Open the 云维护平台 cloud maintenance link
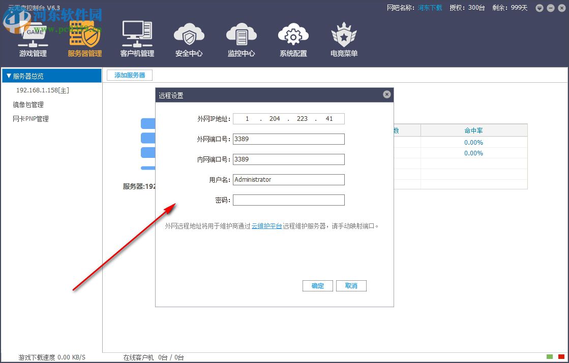This screenshot has height=363, width=569. (266, 225)
